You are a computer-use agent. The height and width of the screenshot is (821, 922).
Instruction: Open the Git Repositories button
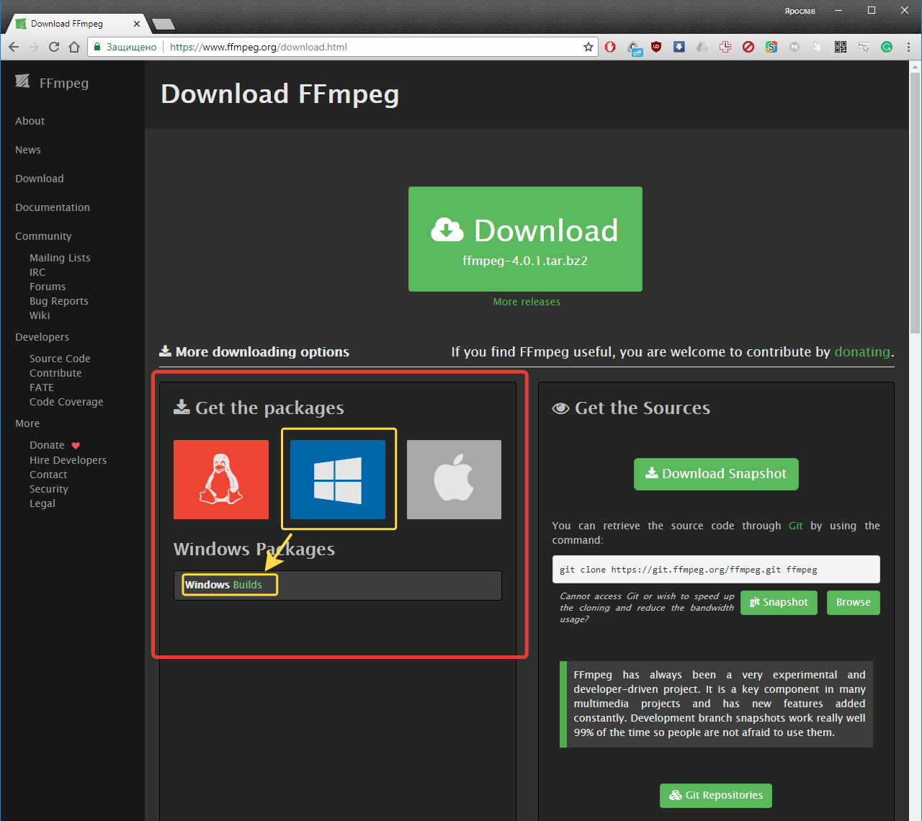coord(716,795)
